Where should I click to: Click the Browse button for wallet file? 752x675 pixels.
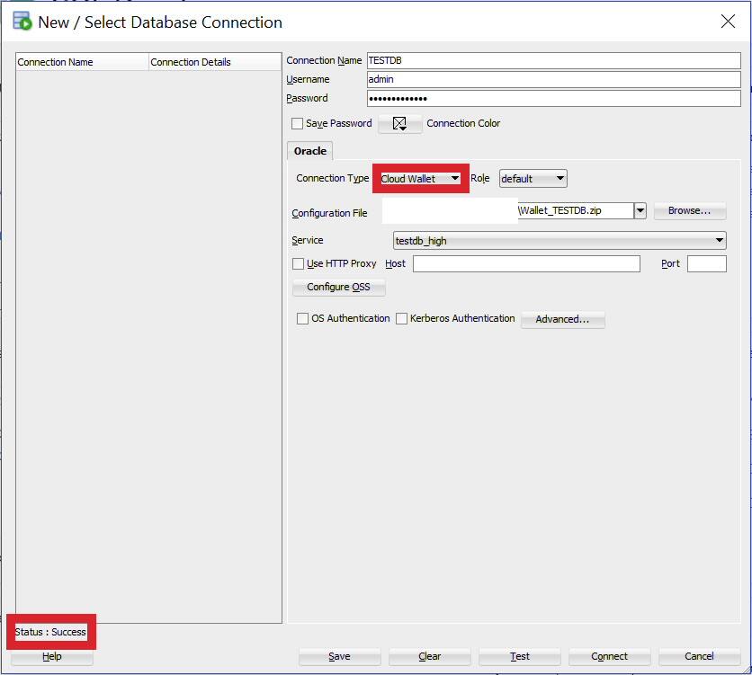690,211
